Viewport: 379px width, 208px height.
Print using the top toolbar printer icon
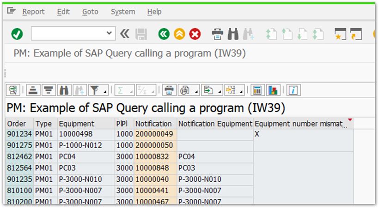click(217, 34)
